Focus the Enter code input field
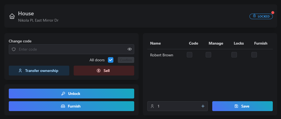 click(71, 49)
